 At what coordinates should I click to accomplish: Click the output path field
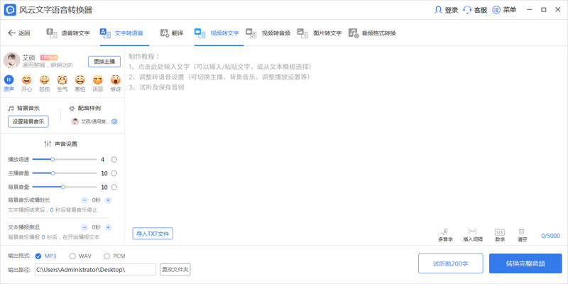(x=95, y=270)
